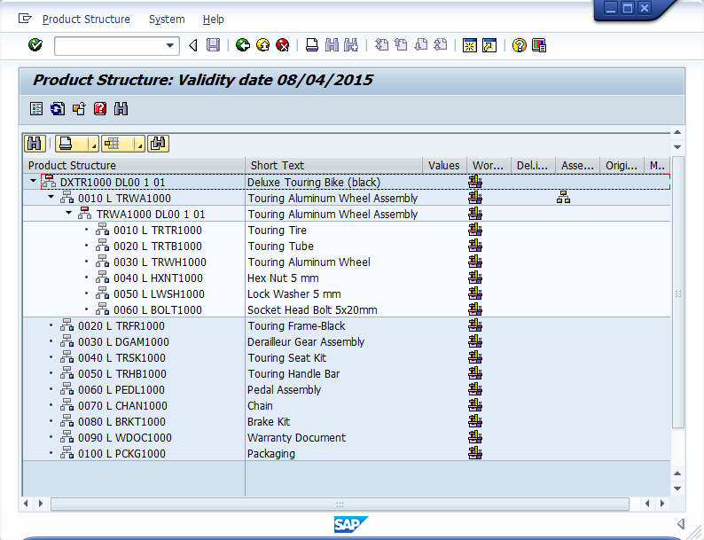Click the tree vertical scrollbar thumb
Image resolution: width=704 pixels, height=540 pixels.
tap(678, 293)
